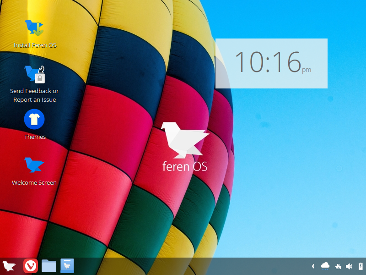Select the 'Themes' label text
The height and width of the screenshot is (275, 366).
tap(35, 137)
